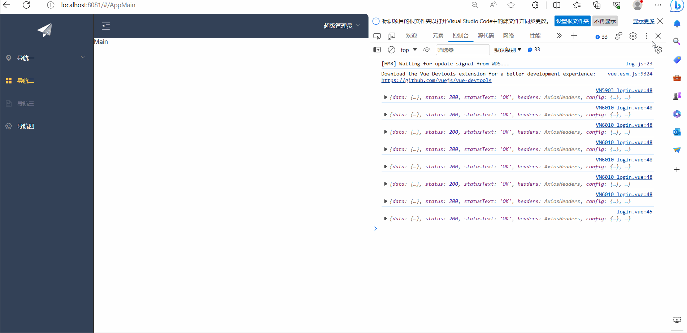Expand the login.vue:45 response object
The height and width of the screenshot is (333, 687).
(386, 219)
